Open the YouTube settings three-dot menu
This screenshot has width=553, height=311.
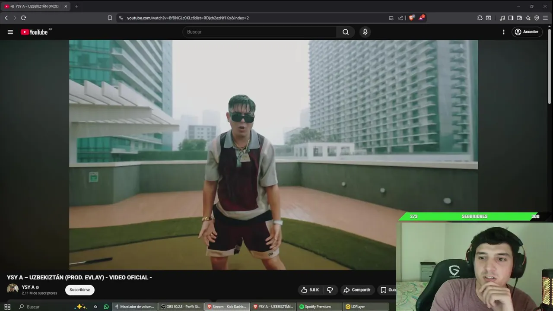coord(503,32)
